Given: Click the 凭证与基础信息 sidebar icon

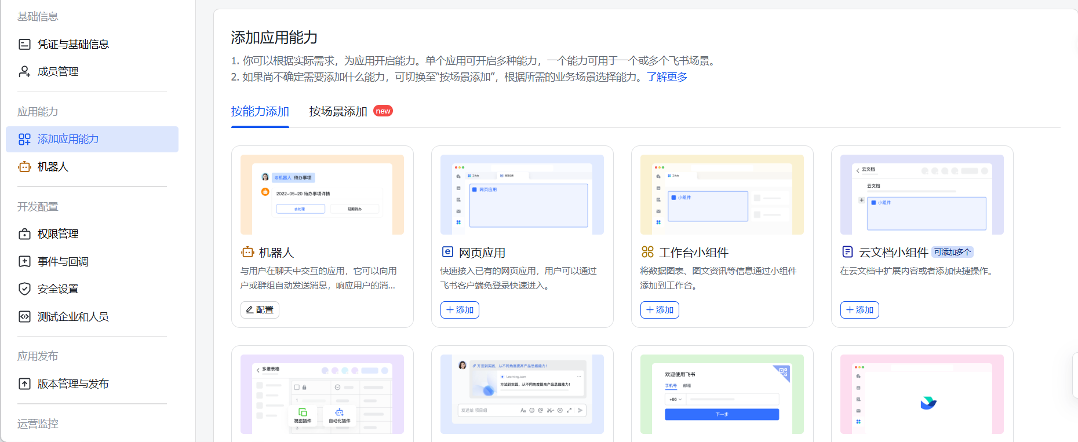Looking at the screenshot, I should 24,45.
